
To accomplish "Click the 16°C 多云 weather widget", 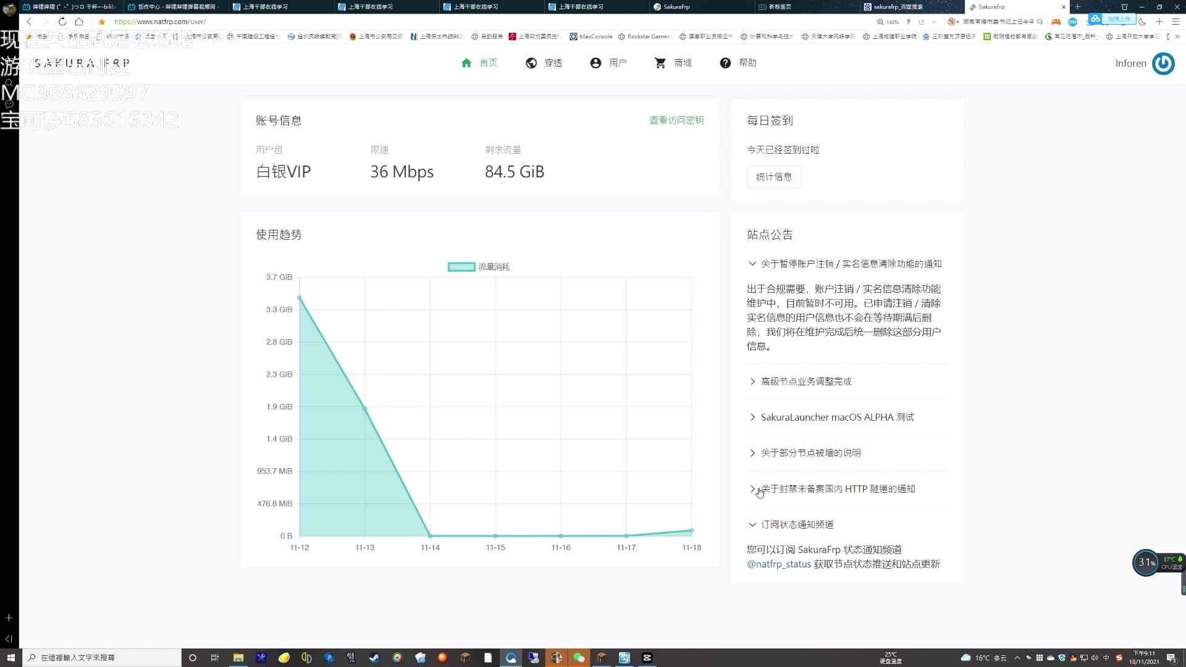I will click(984, 658).
